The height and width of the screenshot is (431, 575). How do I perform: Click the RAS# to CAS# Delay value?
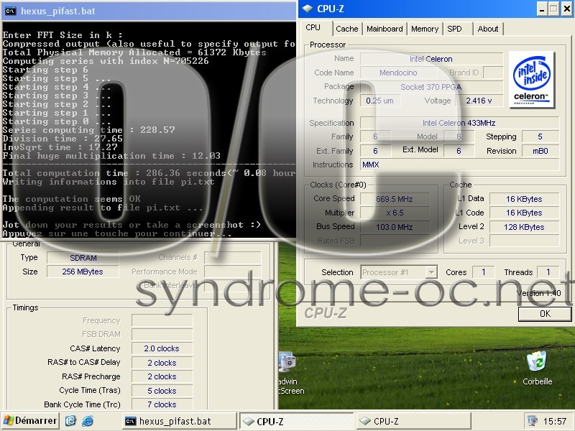pyautogui.click(x=162, y=363)
